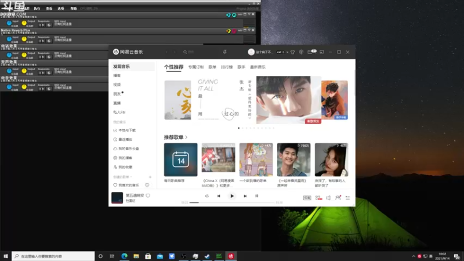Open 播客 in the sidebar

point(117,76)
